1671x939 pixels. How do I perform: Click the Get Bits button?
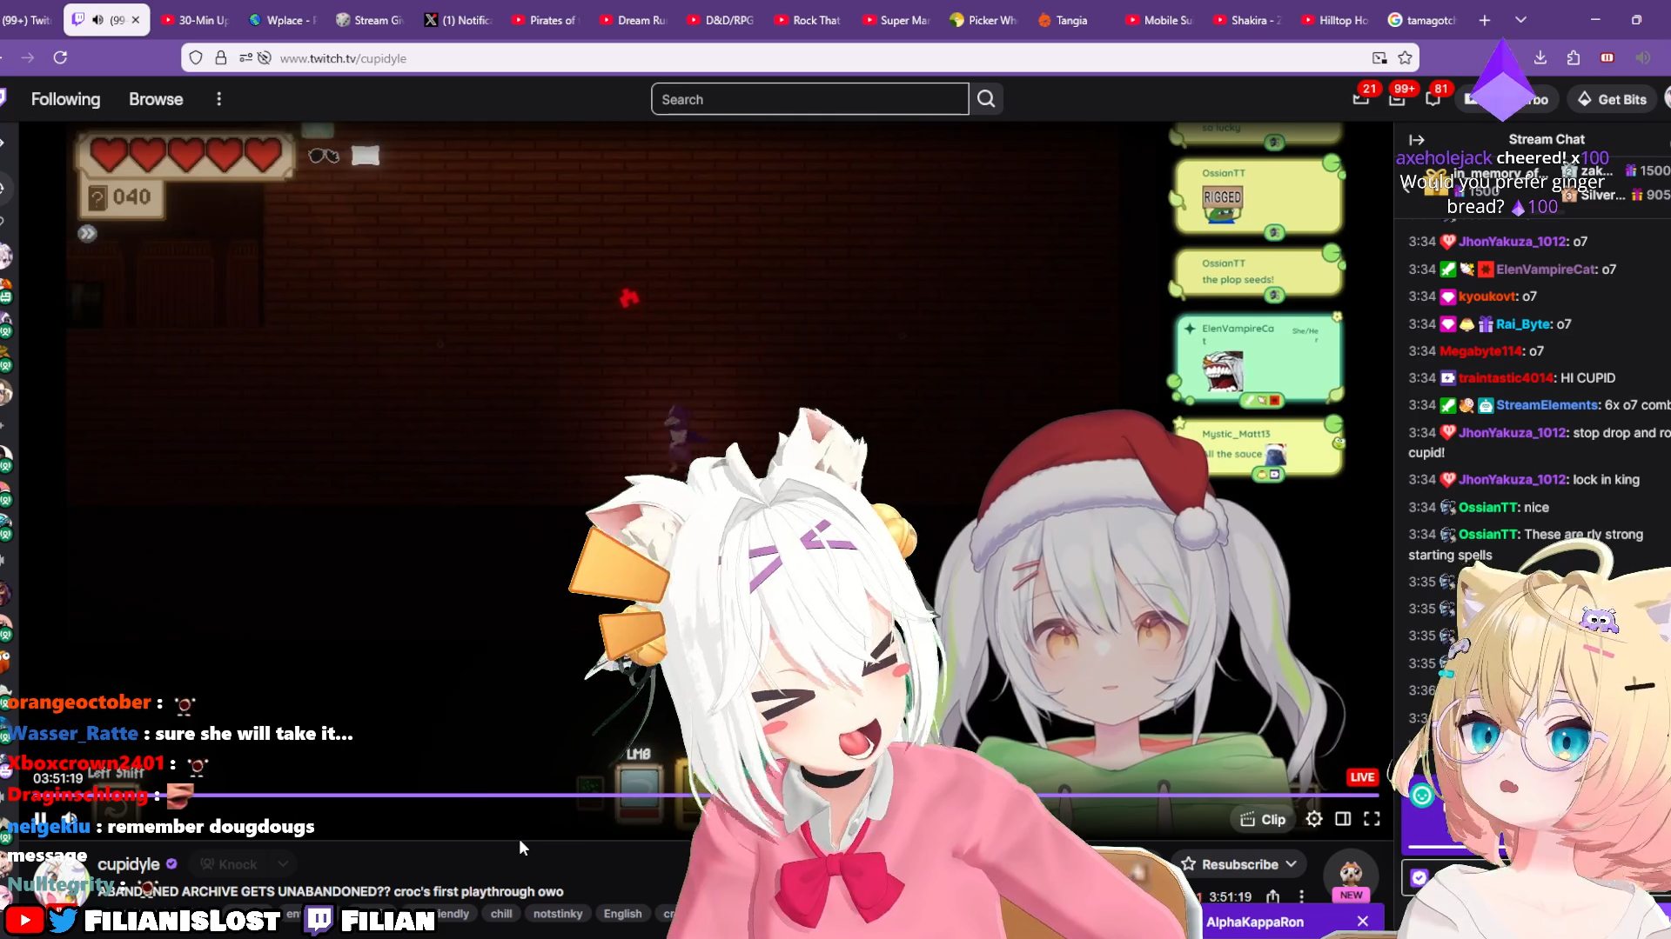pyautogui.click(x=1612, y=99)
